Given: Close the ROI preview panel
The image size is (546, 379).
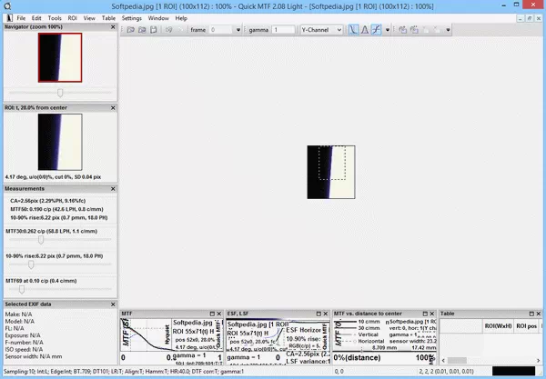Looking at the screenshot, I should (x=113, y=108).
